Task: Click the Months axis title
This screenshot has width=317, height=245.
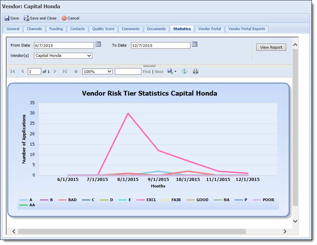Action: coord(158,186)
